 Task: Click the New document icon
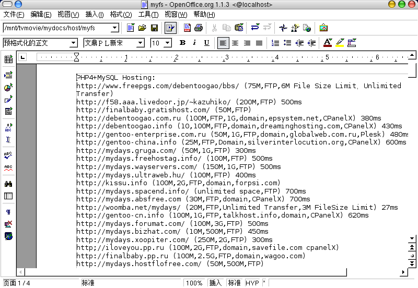(x=130, y=28)
